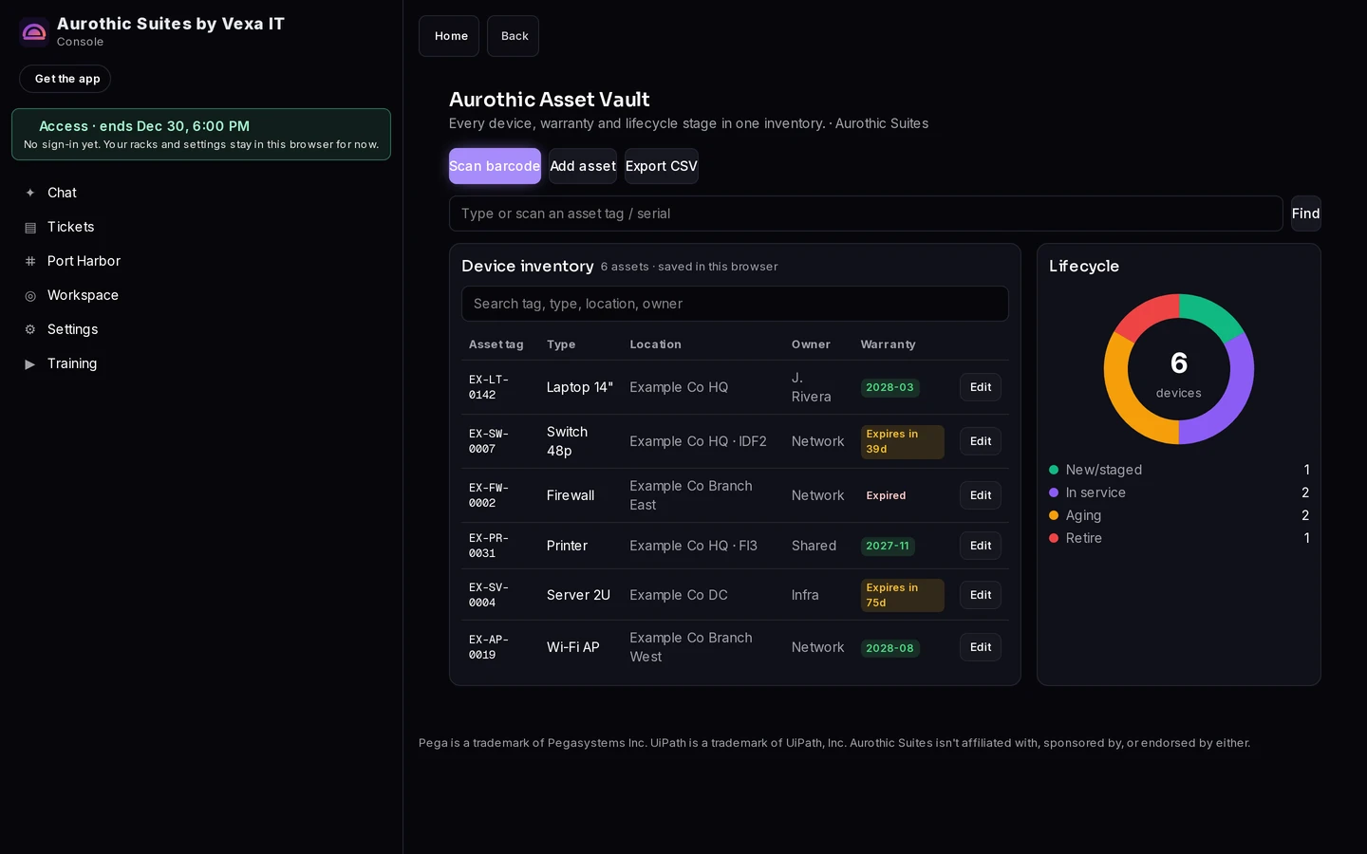Click the Chat sparkle icon
The height and width of the screenshot is (854, 1367).
point(30,193)
